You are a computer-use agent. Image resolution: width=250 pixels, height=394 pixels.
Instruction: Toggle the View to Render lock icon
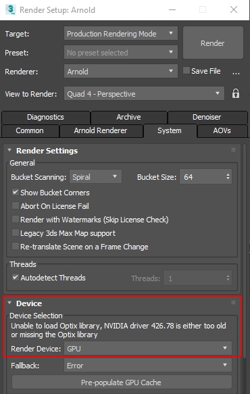pyautogui.click(x=235, y=94)
